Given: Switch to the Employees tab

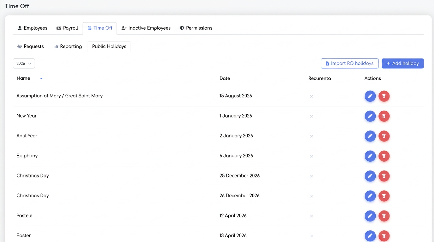Looking at the screenshot, I should click(32, 28).
